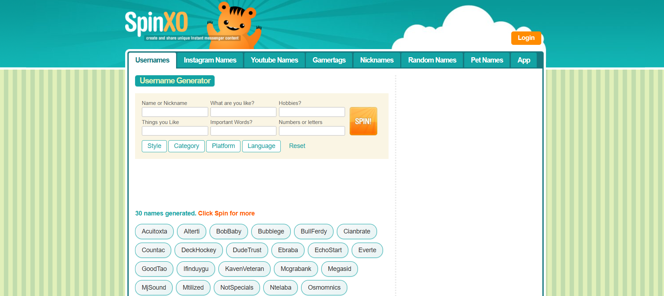Image resolution: width=664 pixels, height=296 pixels.
Task: Select the KavenVeteran username
Action: 244,269
